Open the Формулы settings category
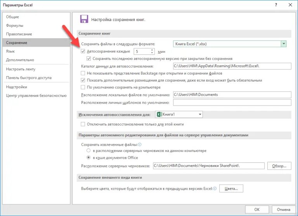The height and width of the screenshot is (216, 298). coord(36,25)
